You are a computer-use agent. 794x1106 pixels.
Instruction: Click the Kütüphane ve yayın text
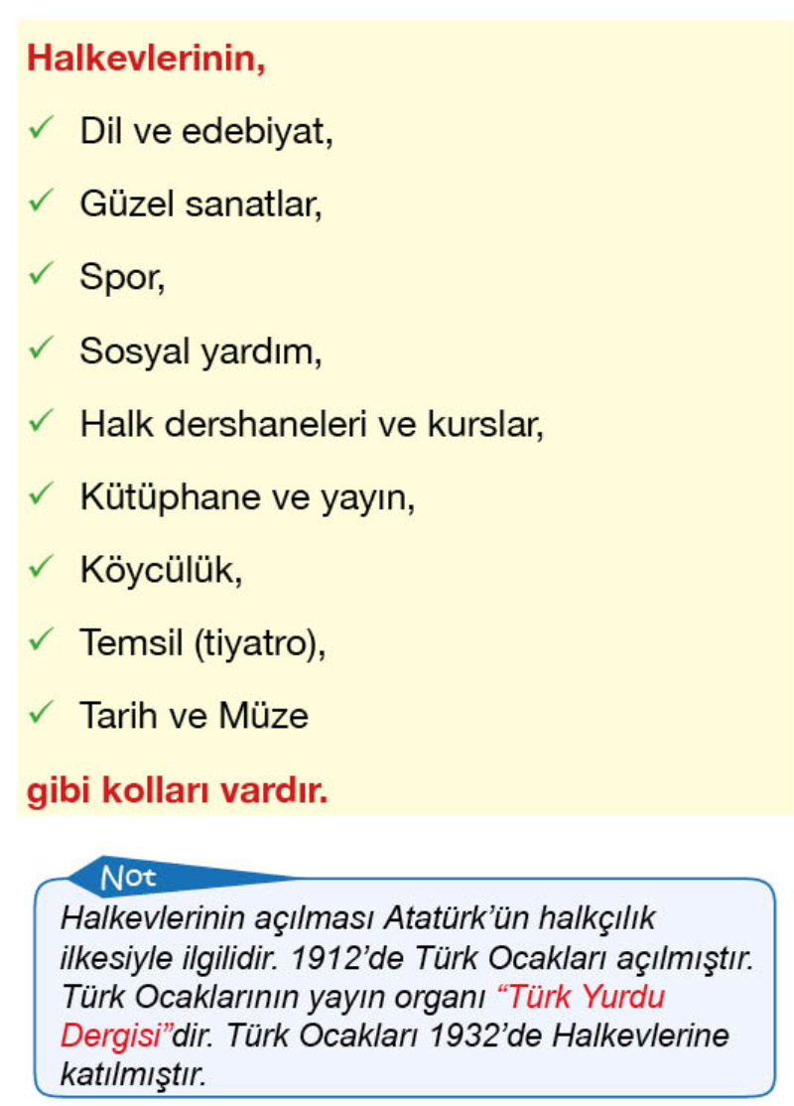tap(247, 496)
